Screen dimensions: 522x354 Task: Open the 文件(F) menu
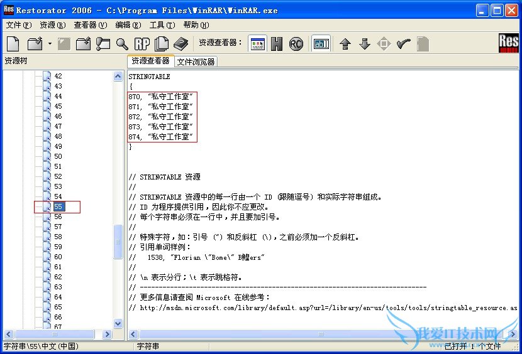point(19,25)
